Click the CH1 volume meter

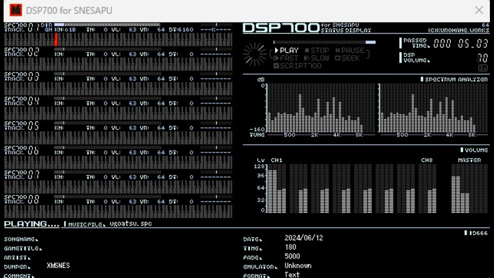click(277, 188)
